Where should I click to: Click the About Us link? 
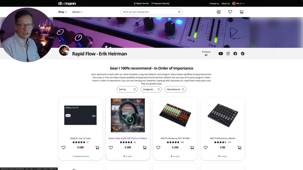(225, 3)
